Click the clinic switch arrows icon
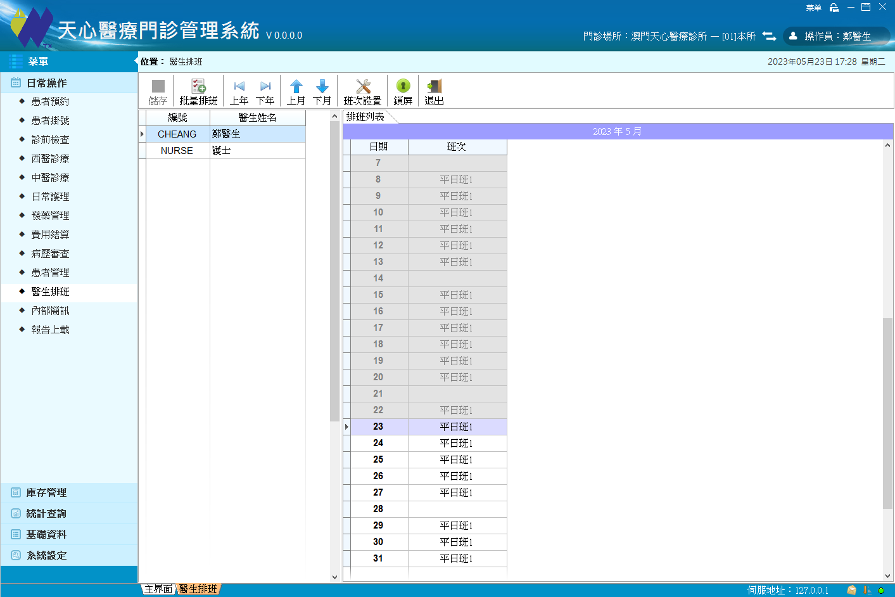 [769, 36]
